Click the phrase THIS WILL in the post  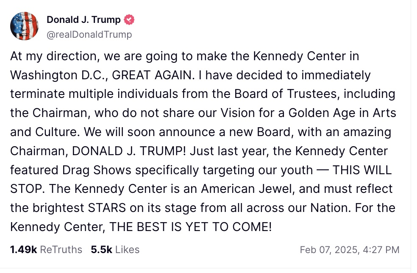click(x=362, y=170)
